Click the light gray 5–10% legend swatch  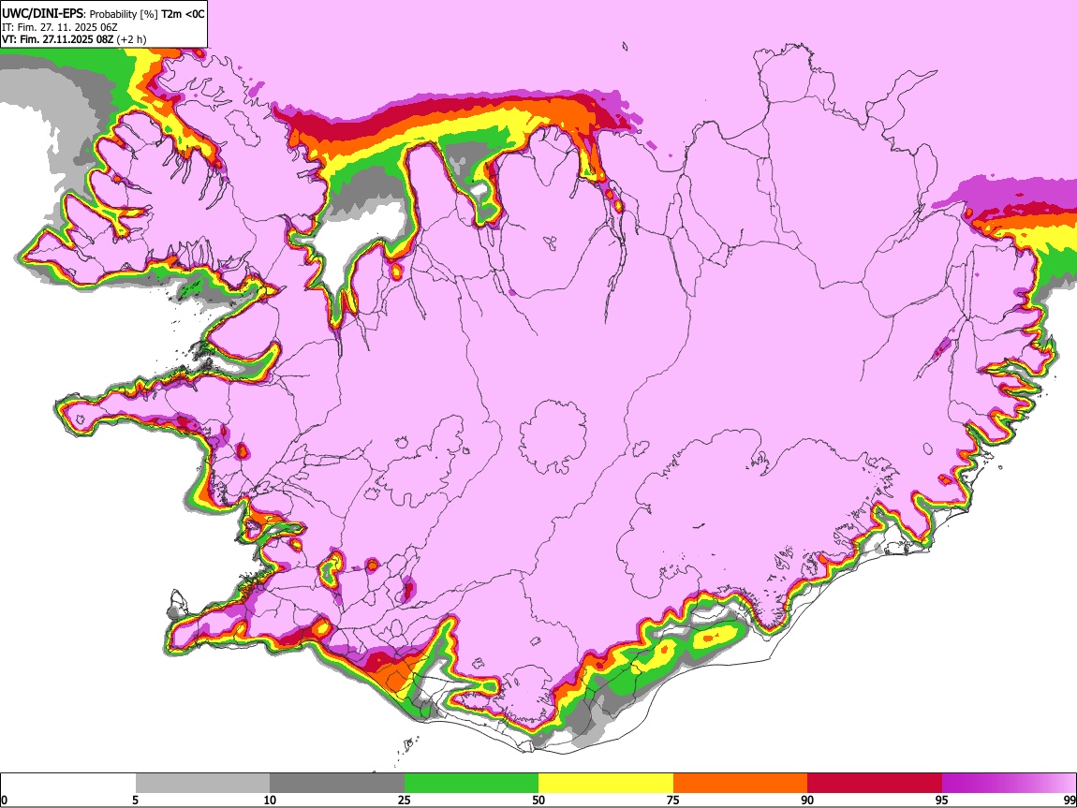pyautogui.click(x=202, y=784)
